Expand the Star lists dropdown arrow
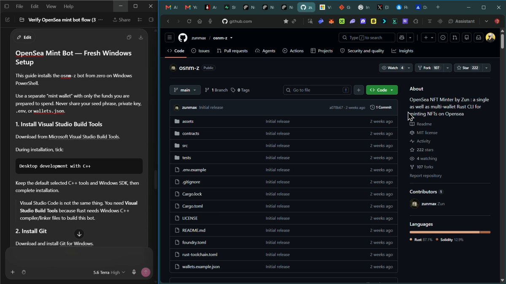 (x=487, y=68)
